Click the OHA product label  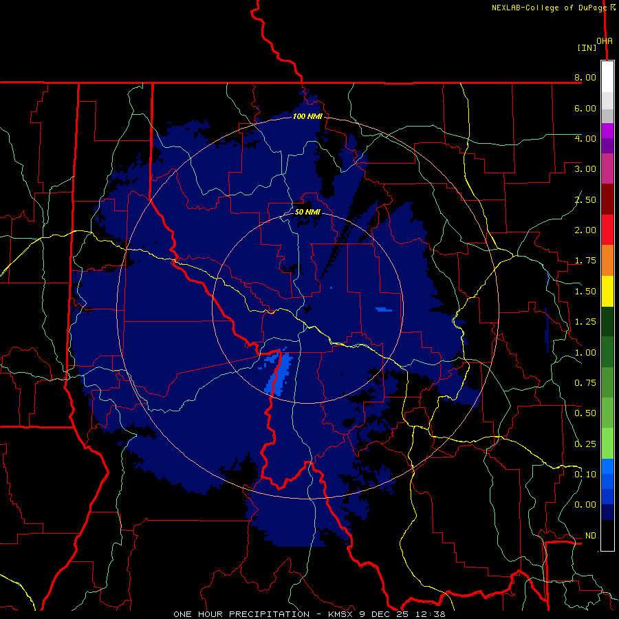point(605,41)
